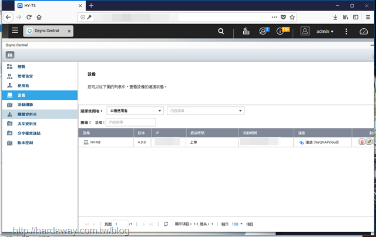This screenshot has height=237, width=376.
Task: Bookmark this page with the star
Action: (x=292, y=17)
